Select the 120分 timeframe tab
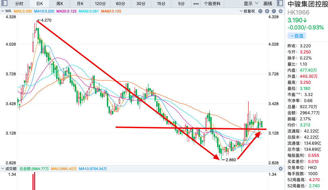Image resolution: width=328 pixels, height=190 pixels. 100,4
